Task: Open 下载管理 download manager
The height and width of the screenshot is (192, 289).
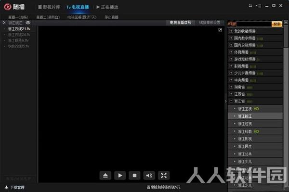Action: pyautogui.click(x=17, y=187)
